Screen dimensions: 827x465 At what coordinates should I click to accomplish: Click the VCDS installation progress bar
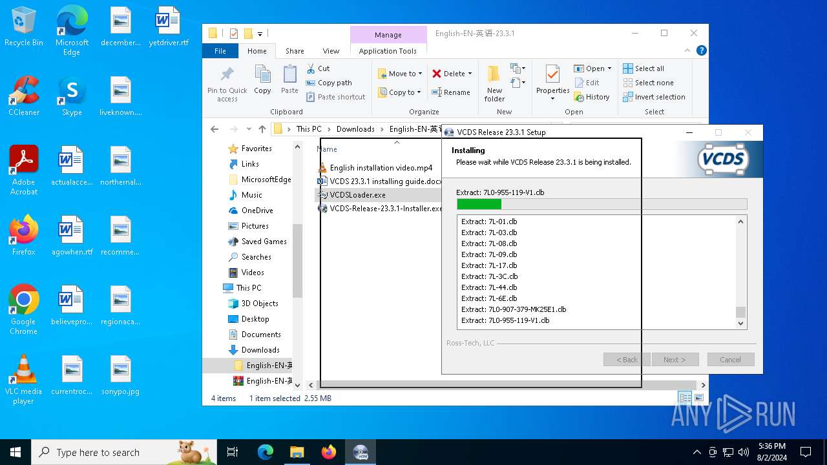click(602, 204)
